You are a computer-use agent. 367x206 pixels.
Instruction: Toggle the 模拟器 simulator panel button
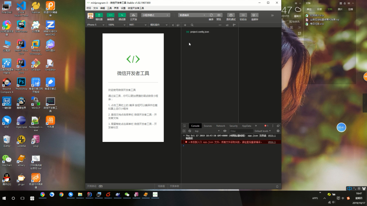tap(99, 15)
